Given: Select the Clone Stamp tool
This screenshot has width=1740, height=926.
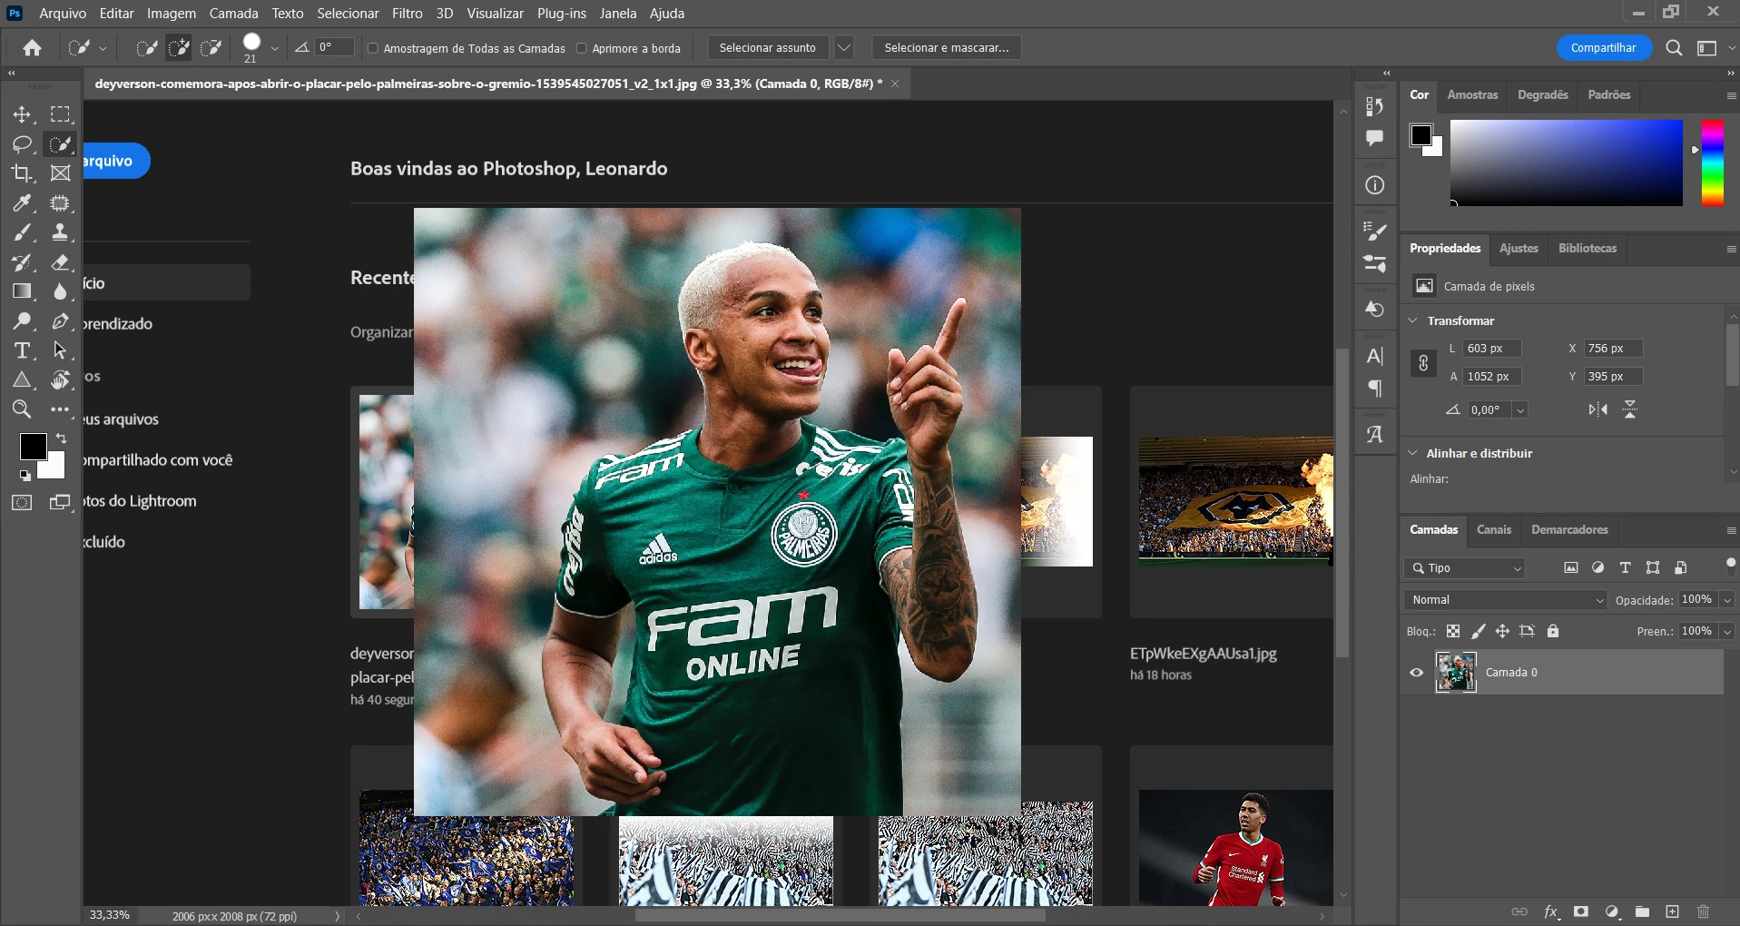Looking at the screenshot, I should 60,232.
